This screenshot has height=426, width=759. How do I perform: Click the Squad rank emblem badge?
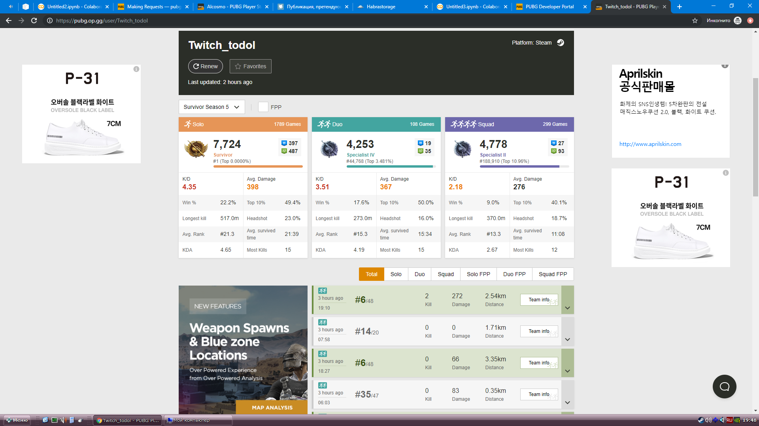point(462,149)
